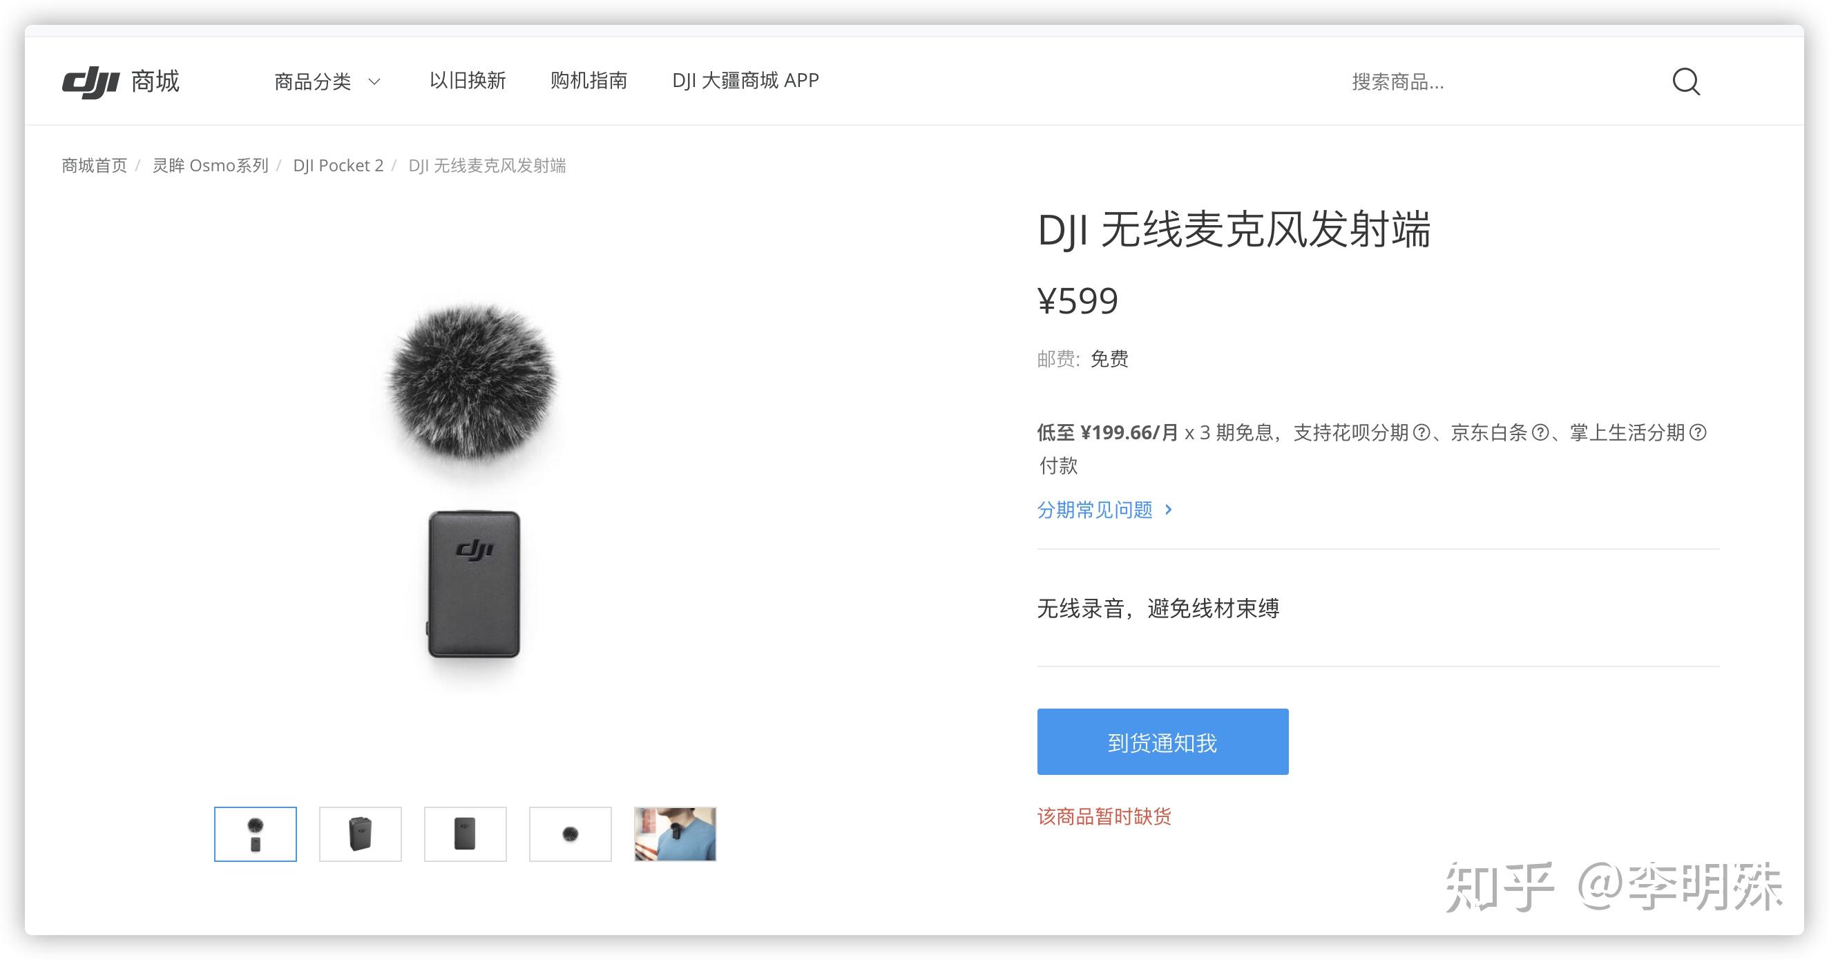Open 掌上生活分期 help question icon

[x=1698, y=432]
